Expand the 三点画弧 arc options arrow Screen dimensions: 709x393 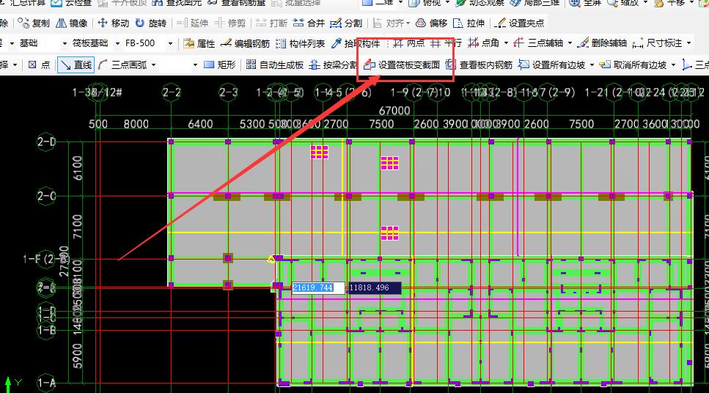pyautogui.click(x=154, y=65)
